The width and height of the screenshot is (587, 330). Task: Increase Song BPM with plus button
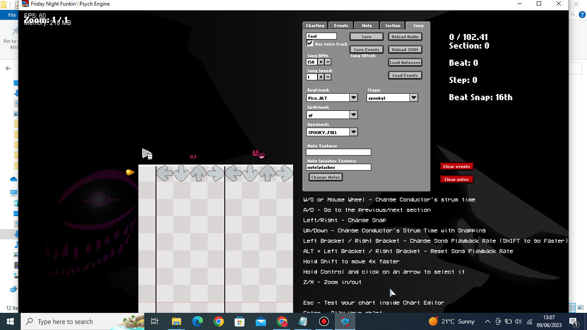321,62
